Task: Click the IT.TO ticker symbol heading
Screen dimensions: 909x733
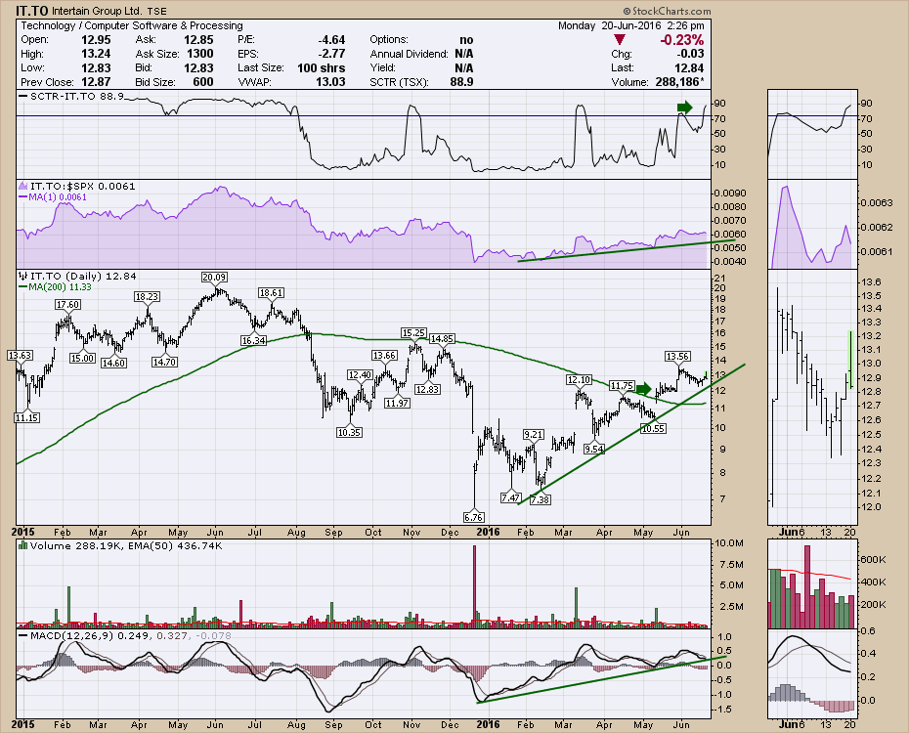Action: 33,11
